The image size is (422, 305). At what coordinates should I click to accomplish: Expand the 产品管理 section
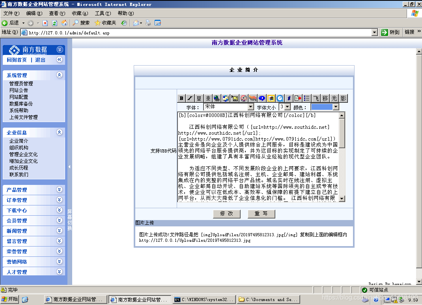pos(60,190)
